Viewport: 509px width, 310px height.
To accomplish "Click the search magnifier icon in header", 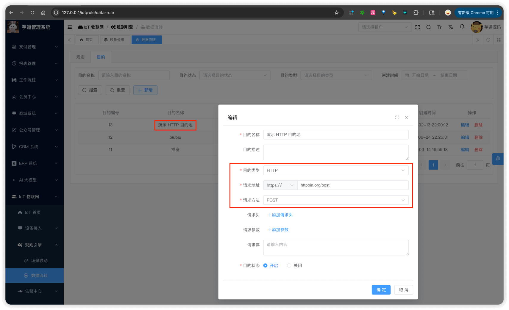I will (x=428, y=27).
